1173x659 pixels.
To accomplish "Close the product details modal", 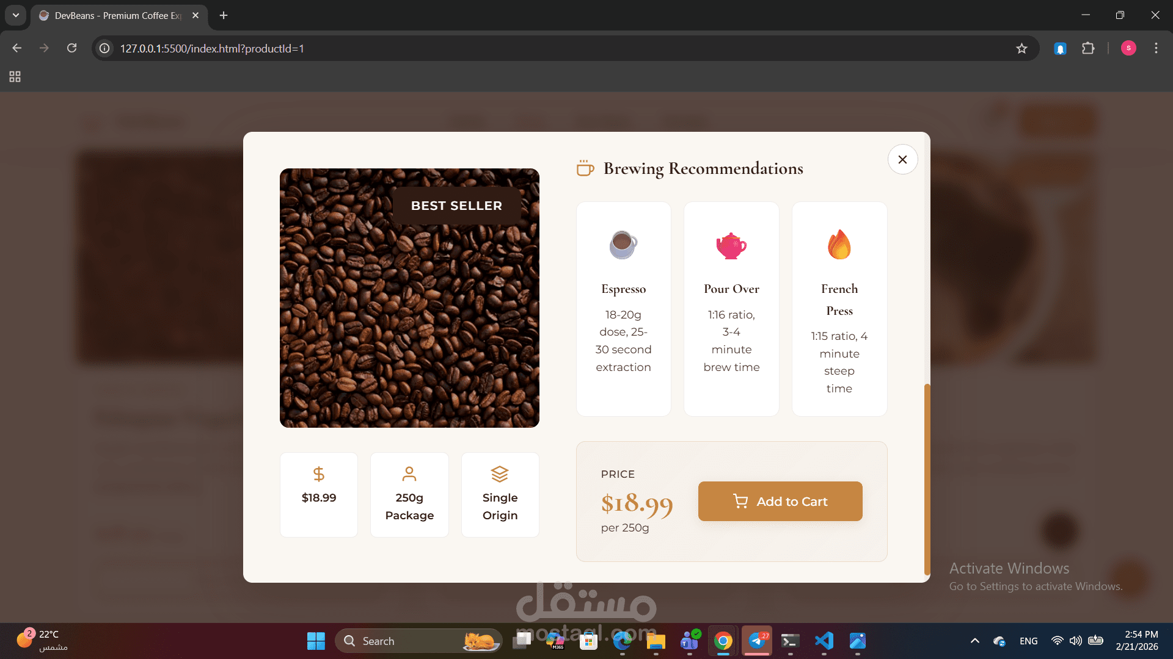I will [x=902, y=159].
